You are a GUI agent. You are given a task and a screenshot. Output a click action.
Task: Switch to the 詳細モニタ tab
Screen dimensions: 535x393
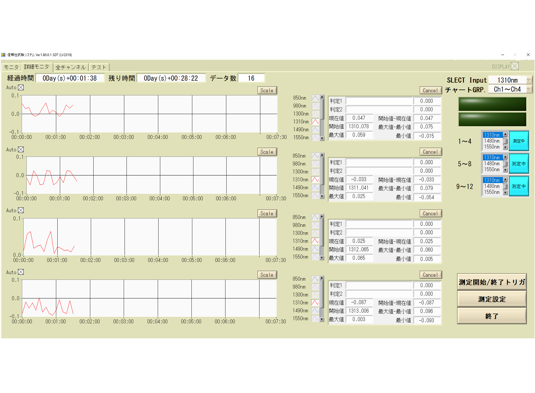[37, 67]
